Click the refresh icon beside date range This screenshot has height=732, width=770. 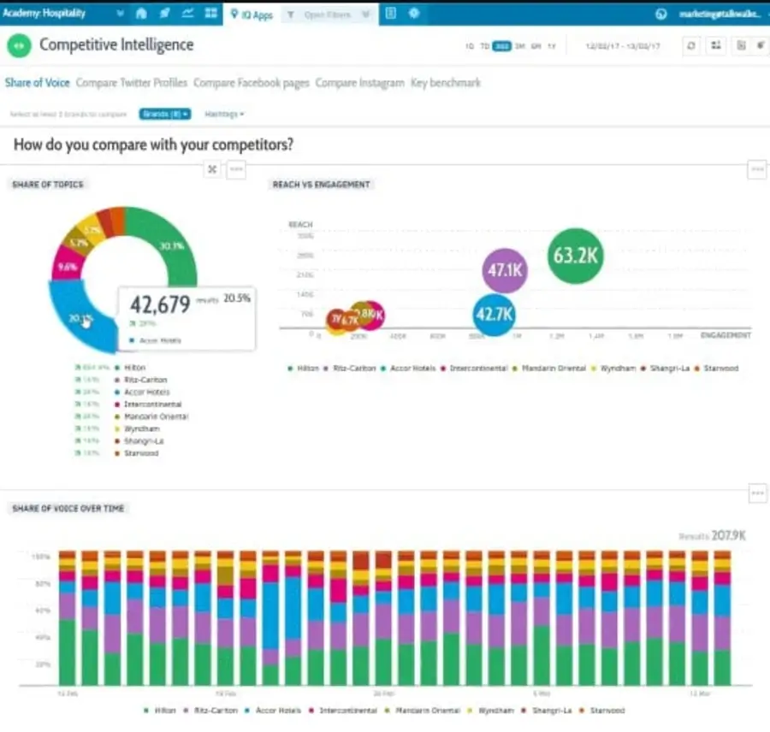(691, 46)
